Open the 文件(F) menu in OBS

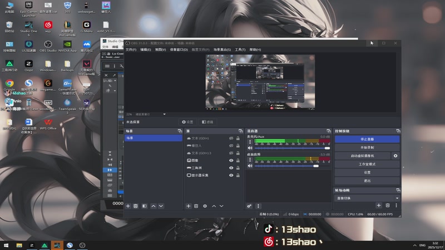pyautogui.click(x=131, y=49)
